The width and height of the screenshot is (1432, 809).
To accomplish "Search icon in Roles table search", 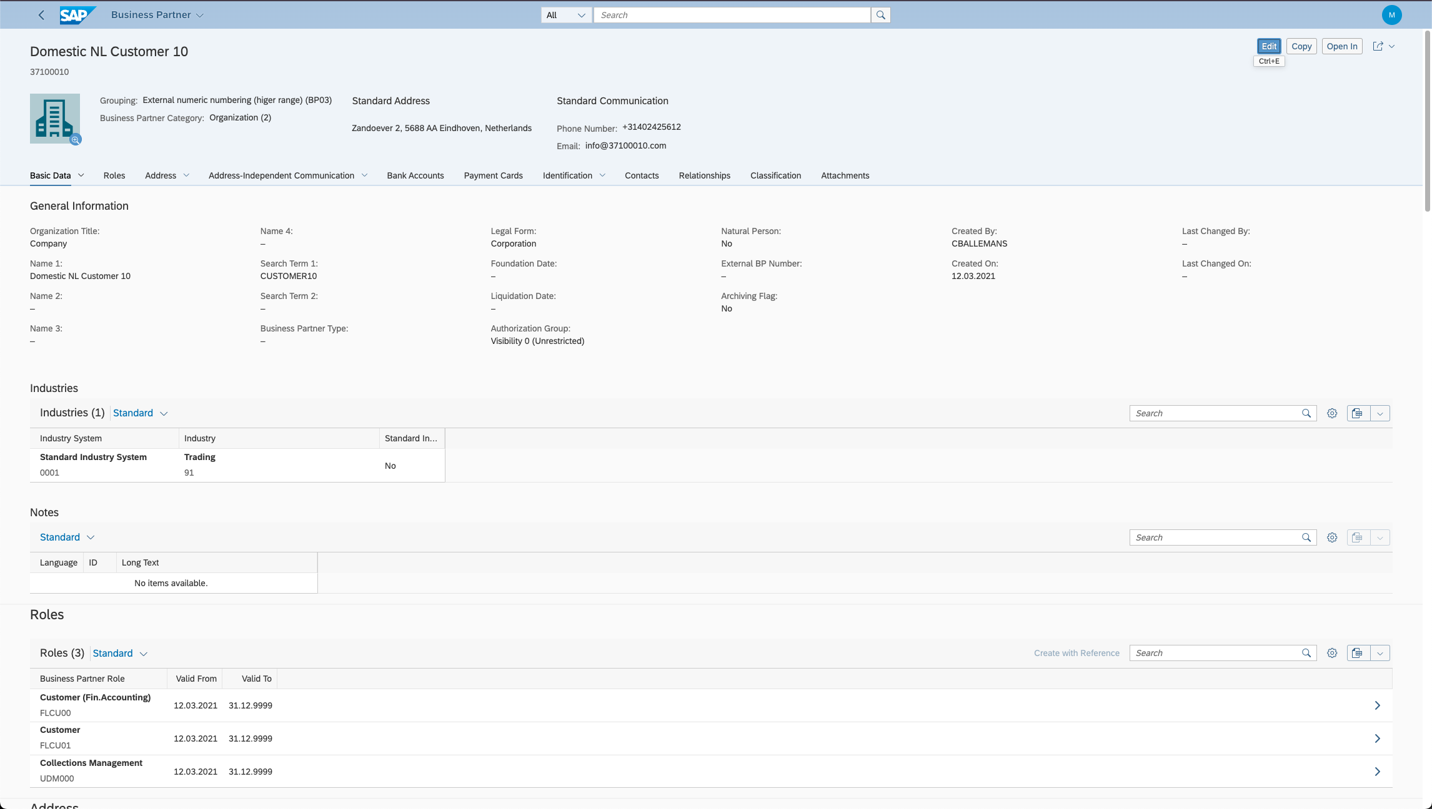I will click(x=1306, y=653).
